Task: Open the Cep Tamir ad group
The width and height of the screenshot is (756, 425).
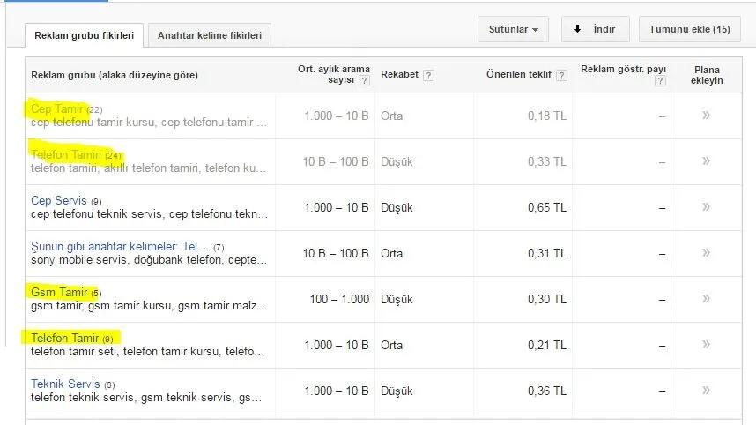Action: [x=57, y=109]
